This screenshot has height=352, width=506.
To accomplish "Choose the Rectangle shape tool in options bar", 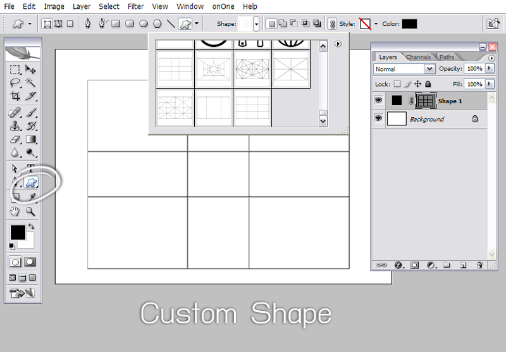I will click(116, 23).
